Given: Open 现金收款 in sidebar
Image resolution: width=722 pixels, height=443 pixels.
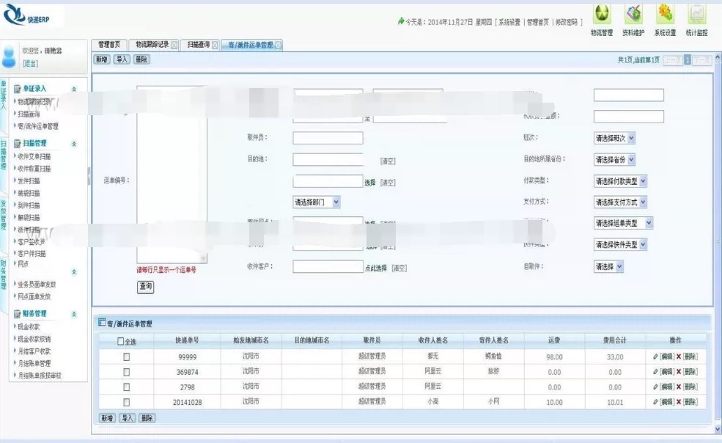Looking at the screenshot, I should coord(29,327).
